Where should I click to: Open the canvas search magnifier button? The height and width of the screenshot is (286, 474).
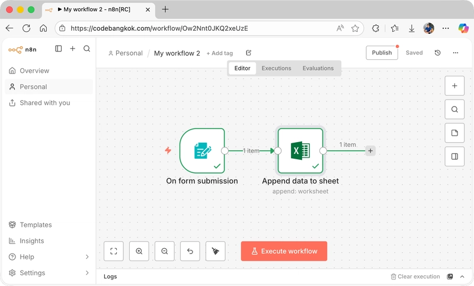454,109
